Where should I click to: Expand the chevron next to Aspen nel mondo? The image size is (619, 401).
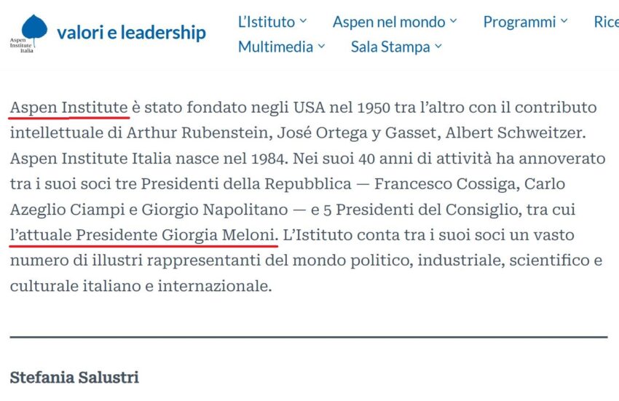click(453, 21)
